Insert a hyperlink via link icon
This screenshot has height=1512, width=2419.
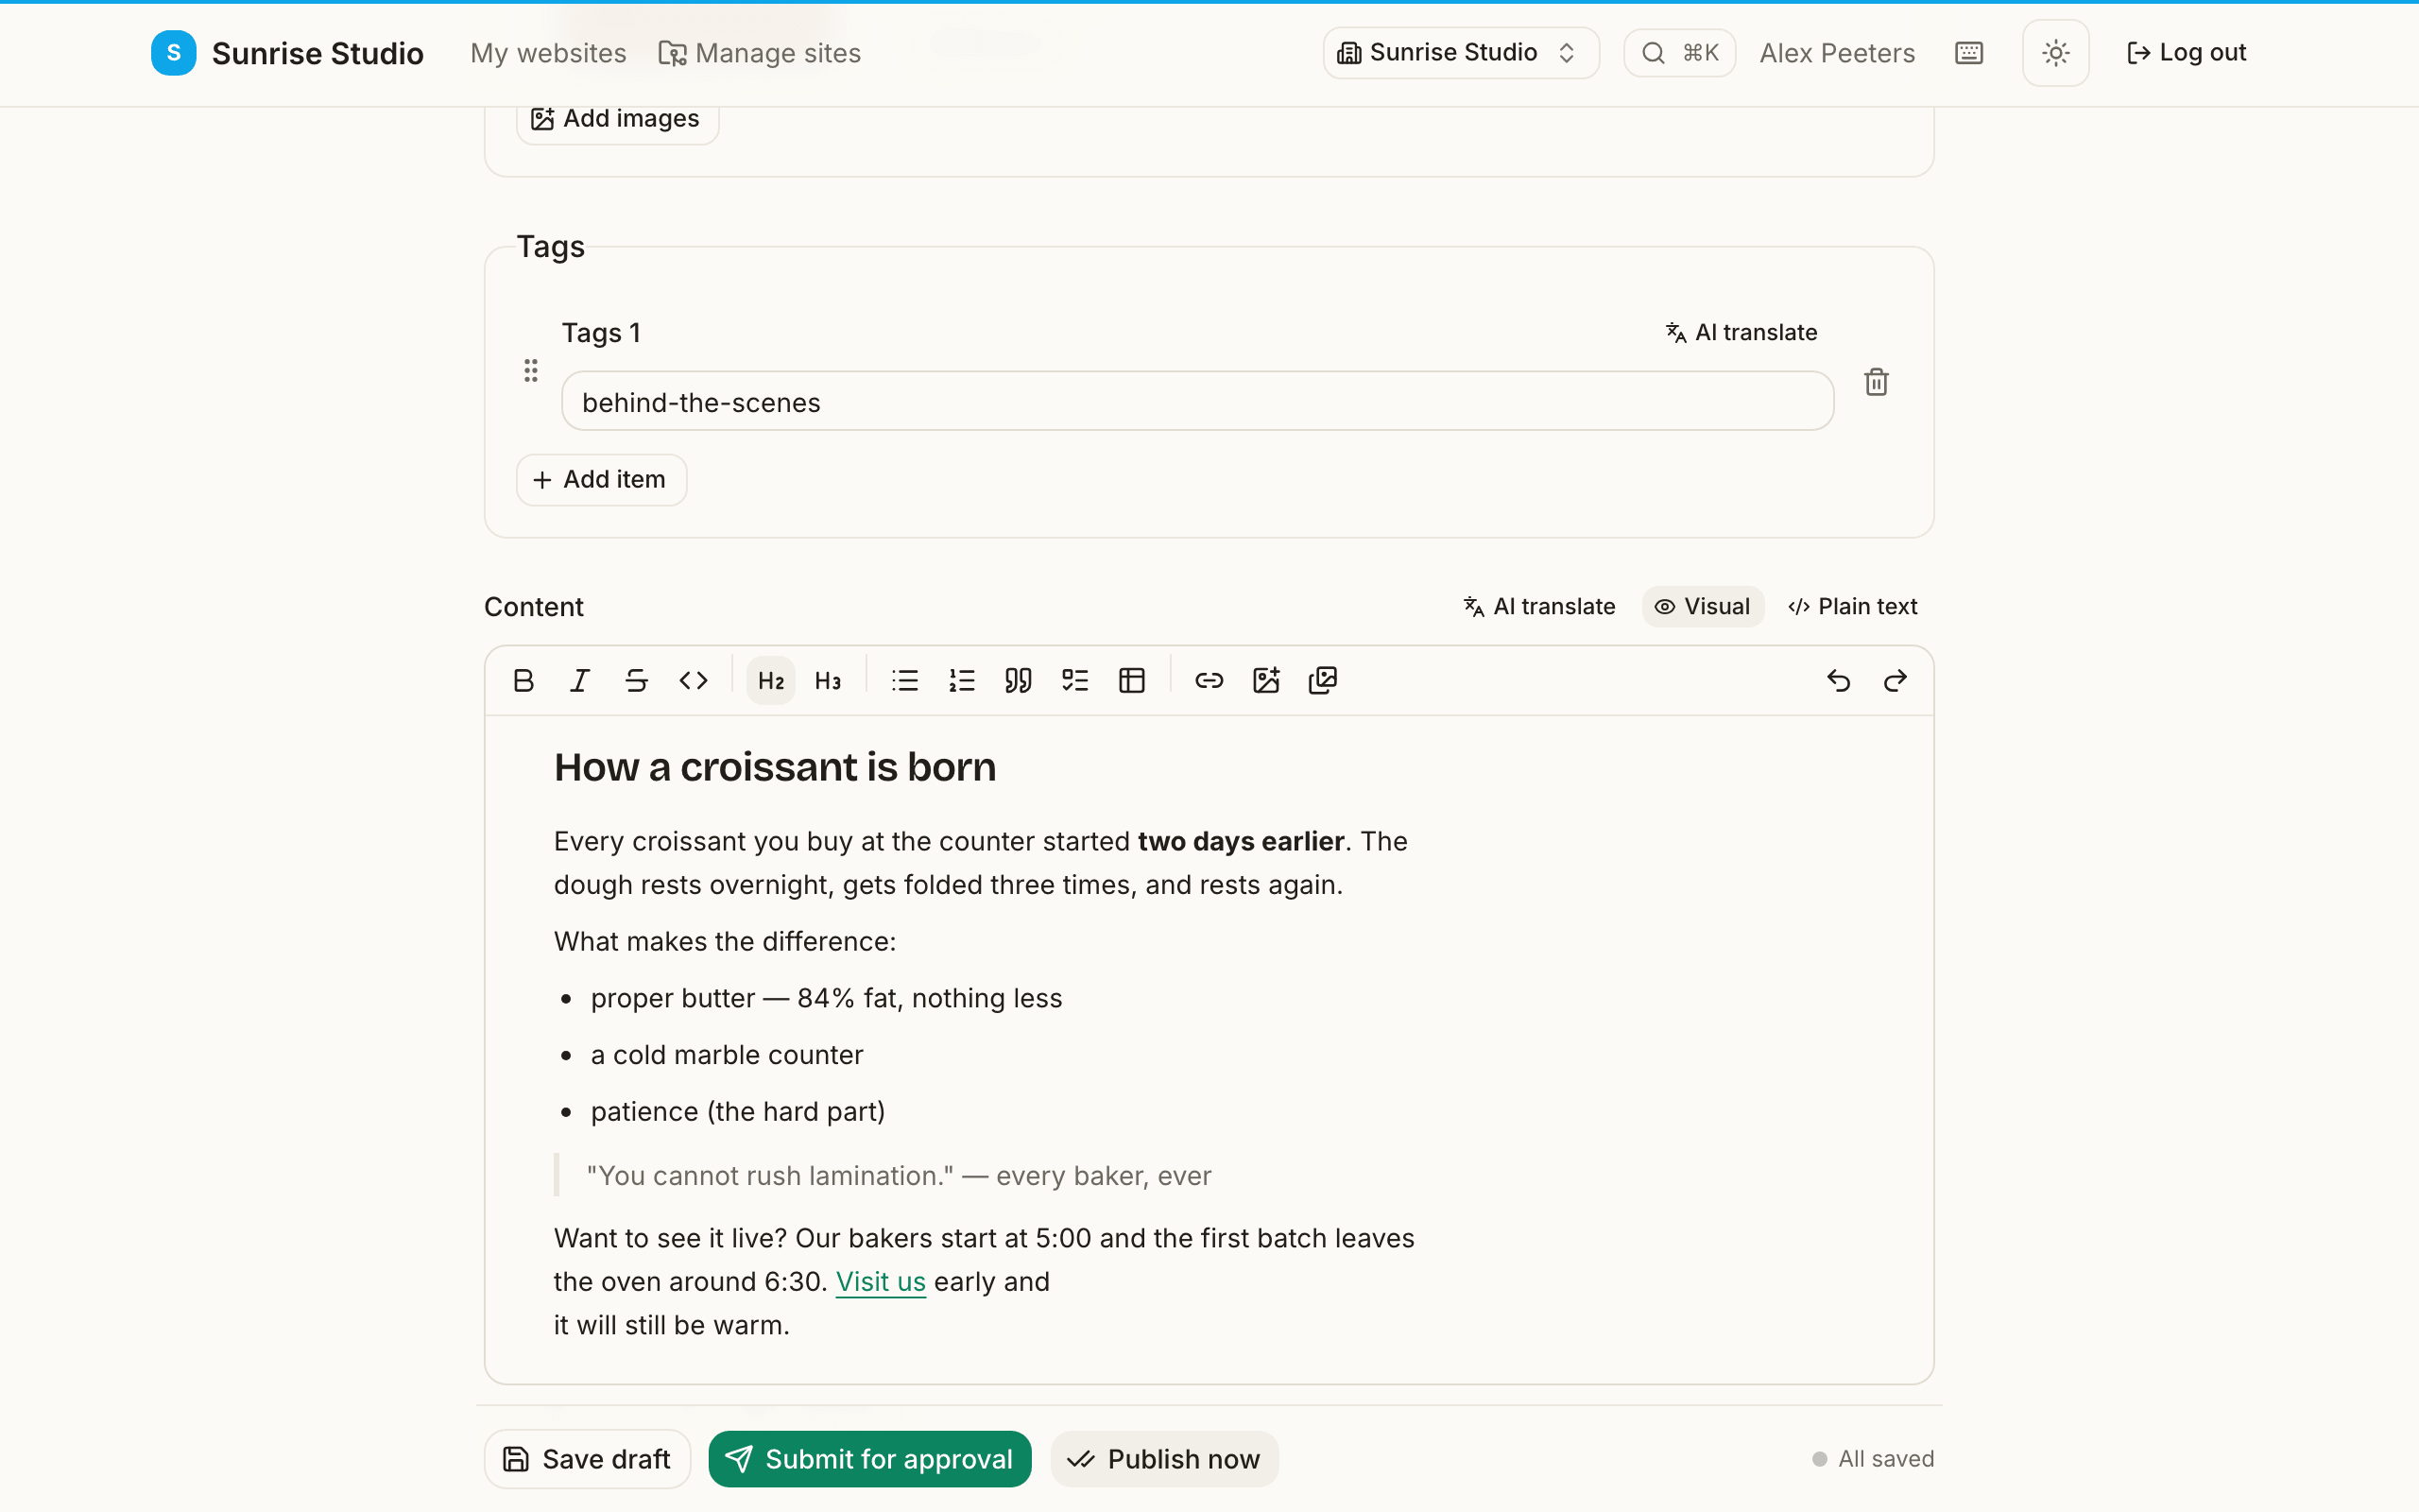pyautogui.click(x=1209, y=681)
